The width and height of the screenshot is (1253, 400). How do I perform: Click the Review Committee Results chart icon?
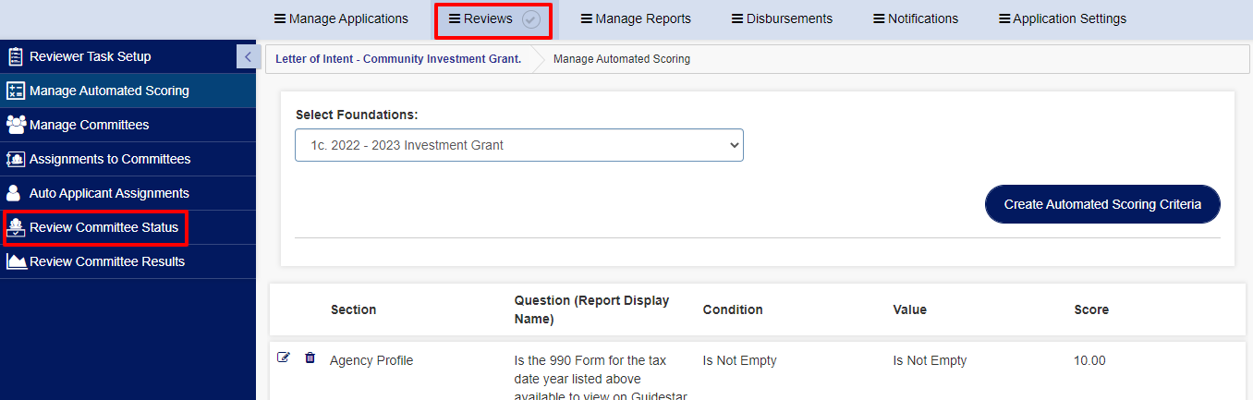point(16,261)
